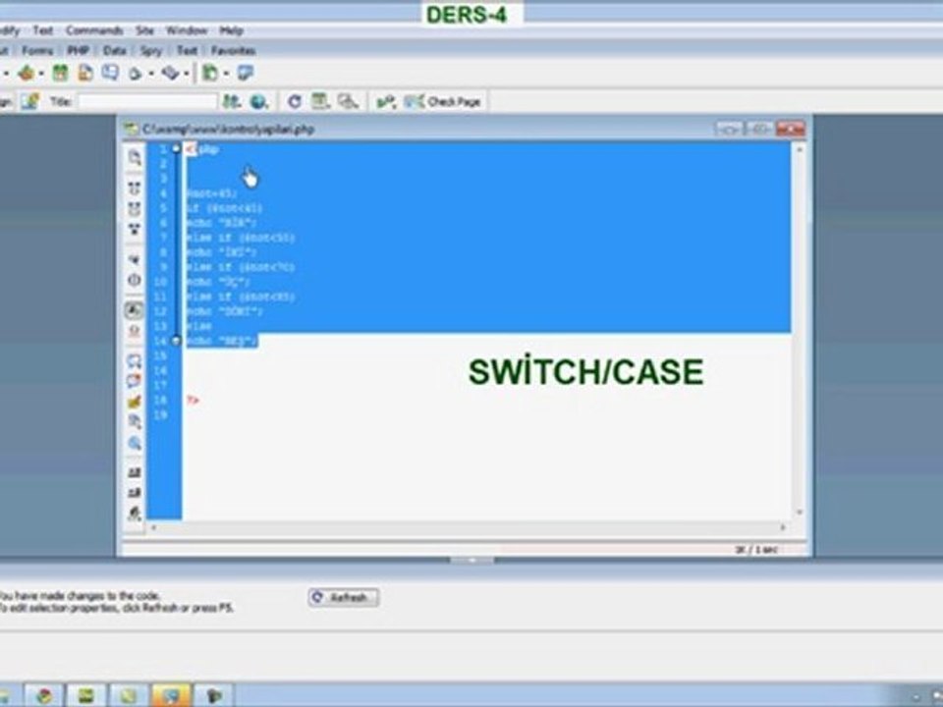
Task: Collapse code block at line 14 marker
Action: pos(176,341)
